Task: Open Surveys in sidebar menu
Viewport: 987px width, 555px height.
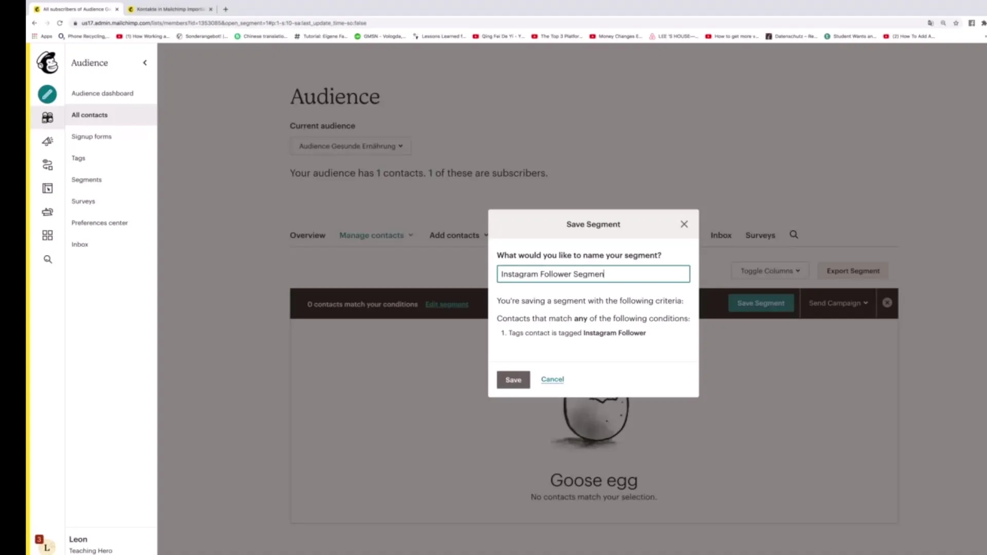Action: coord(83,201)
